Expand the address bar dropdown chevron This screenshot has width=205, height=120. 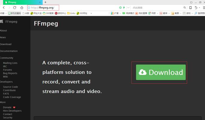128,7
